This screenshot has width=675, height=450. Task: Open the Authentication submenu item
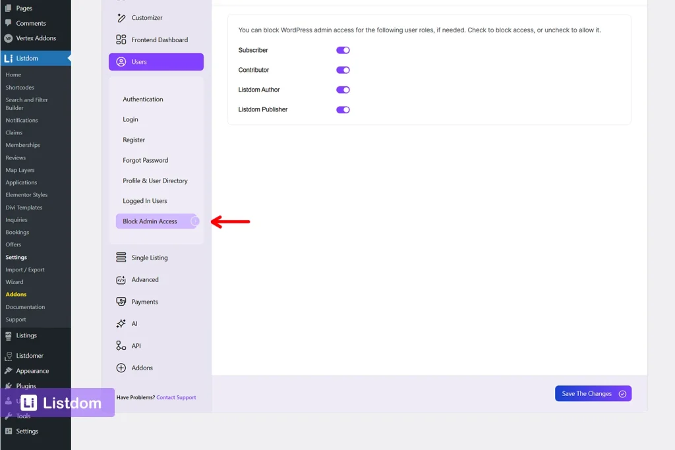coord(143,99)
